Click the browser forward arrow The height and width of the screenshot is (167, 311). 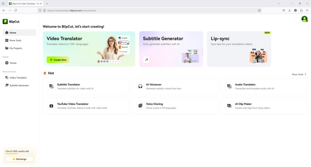[10, 10]
